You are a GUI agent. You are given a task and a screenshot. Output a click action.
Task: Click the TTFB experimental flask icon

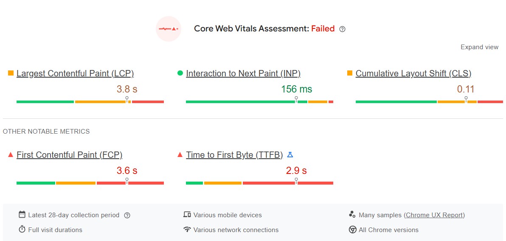pyautogui.click(x=290, y=155)
